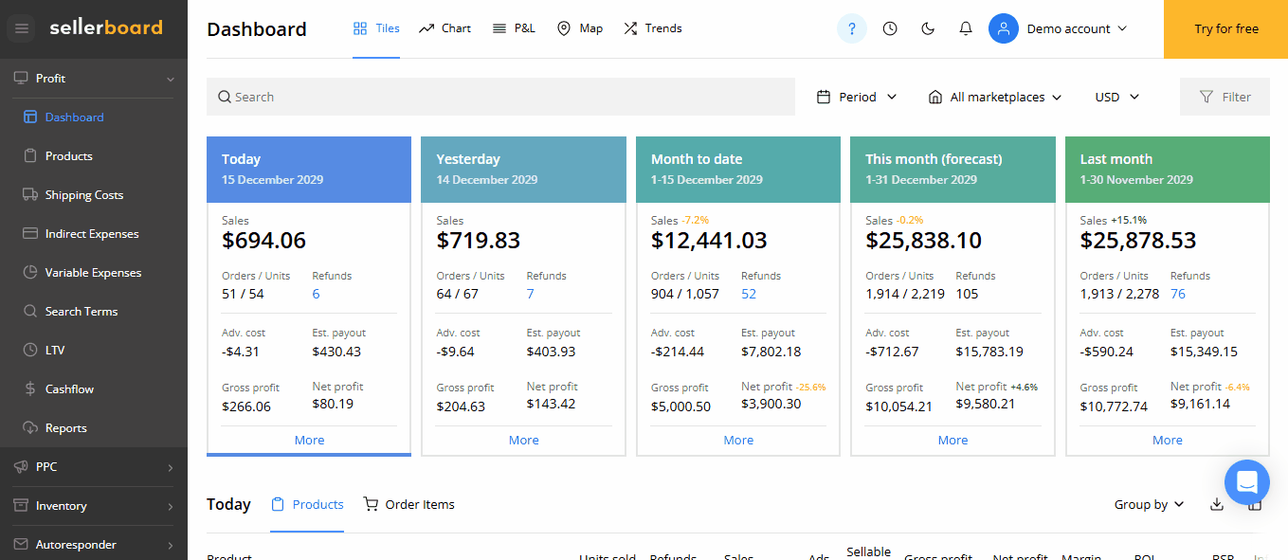Click More on the Today tile
Image resolution: width=1288 pixels, height=560 pixels.
click(x=309, y=440)
